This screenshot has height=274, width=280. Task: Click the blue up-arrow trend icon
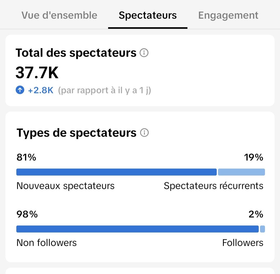20,90
